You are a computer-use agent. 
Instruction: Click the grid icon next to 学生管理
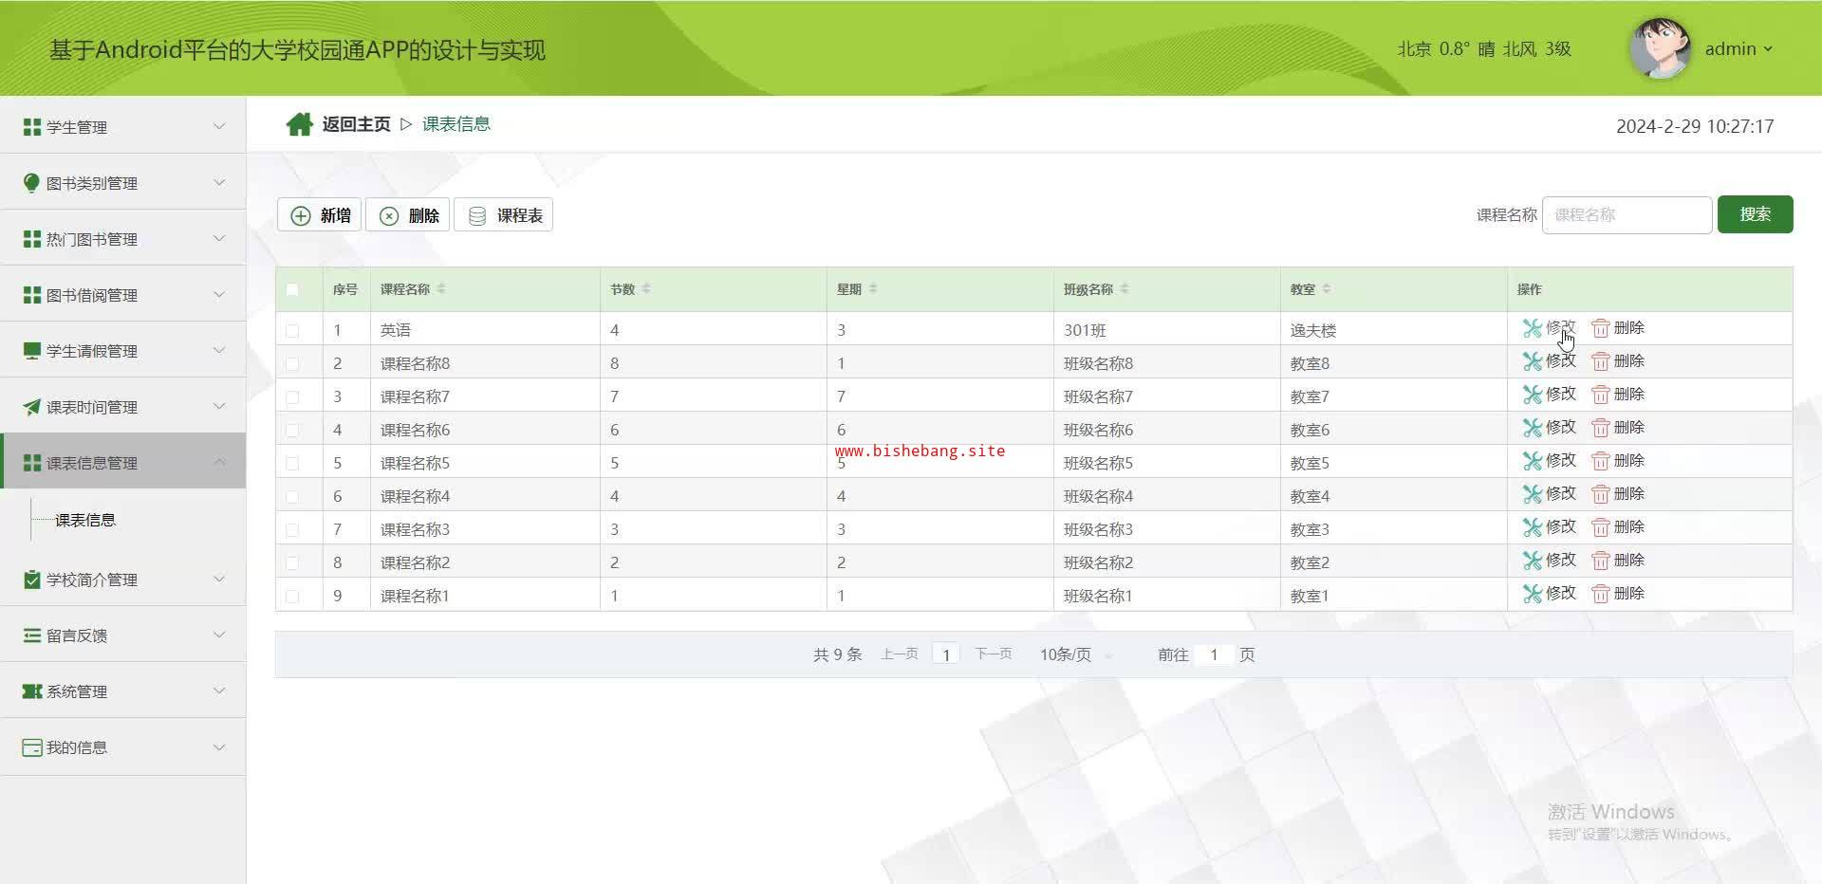click(32, 127)
